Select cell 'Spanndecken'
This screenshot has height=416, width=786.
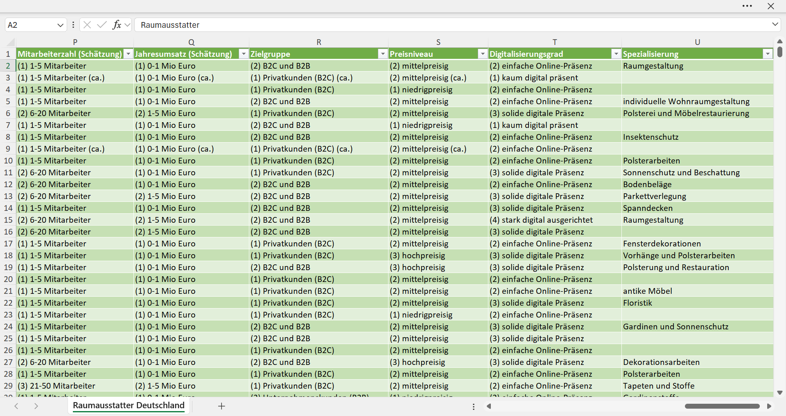[x=697, y=208]
